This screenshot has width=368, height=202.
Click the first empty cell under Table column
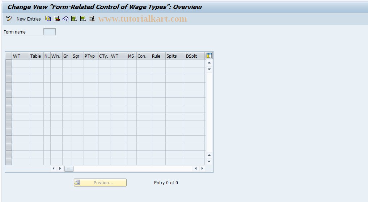tap(37, 63)
